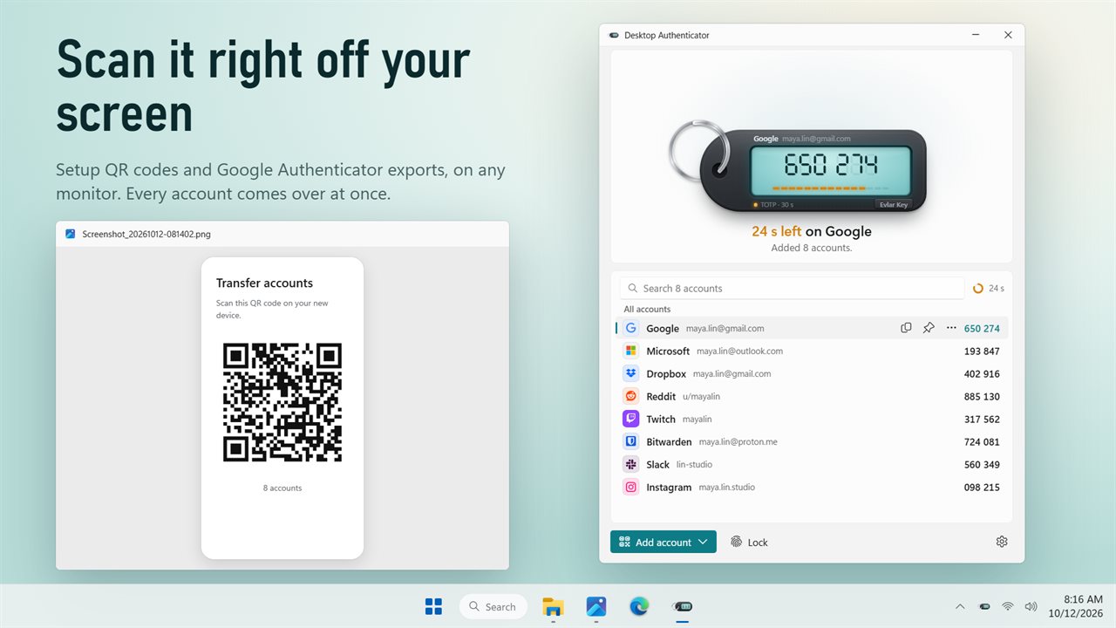This screenshot has height=628, width=1116.
Task: Launch File Explorer from the taskbar
Action: tap(553, 606)
